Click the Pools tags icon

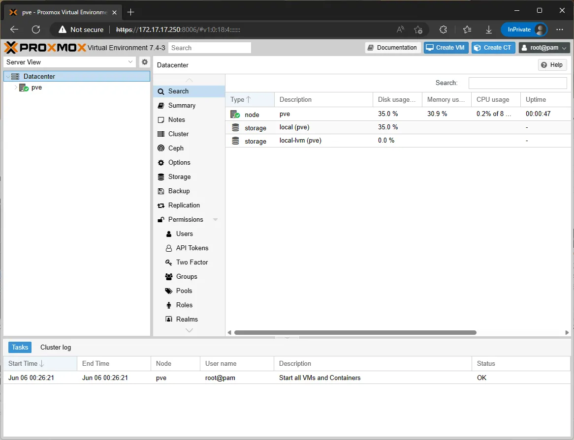[x=169, y=291]
